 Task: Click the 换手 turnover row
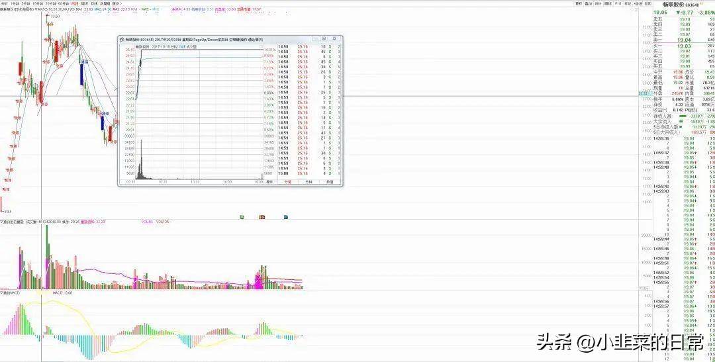click(667, 99)
